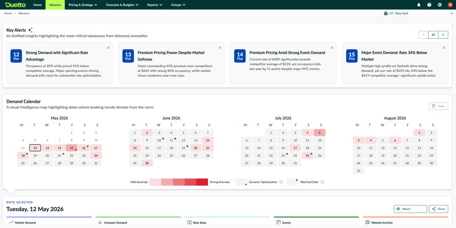Open the Advance tab

[x=55, y=5]
